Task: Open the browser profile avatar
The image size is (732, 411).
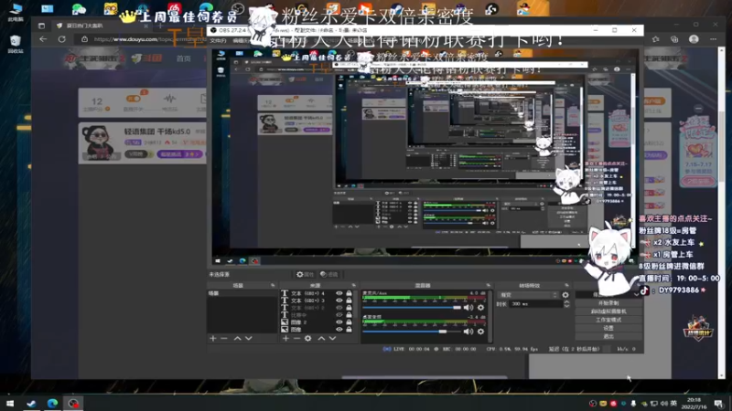Action: coord(694,39)
